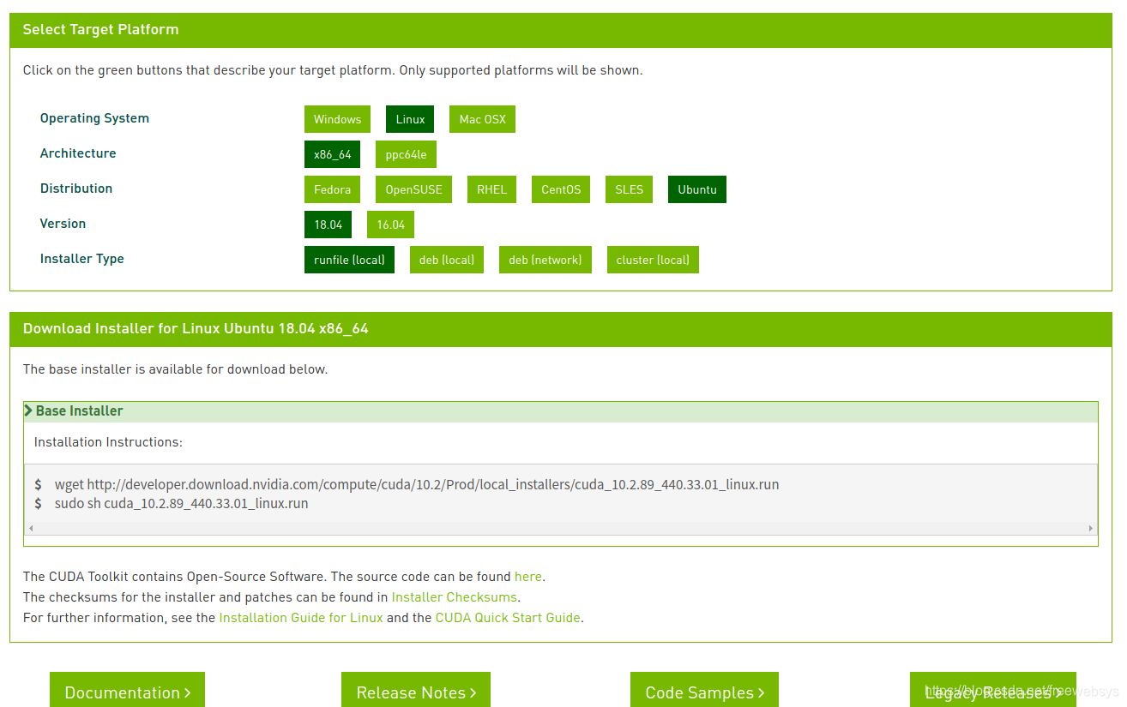Screen dimensions: 1127x707
Task: Click the Operating System label
Action: (x=94, y=118)
